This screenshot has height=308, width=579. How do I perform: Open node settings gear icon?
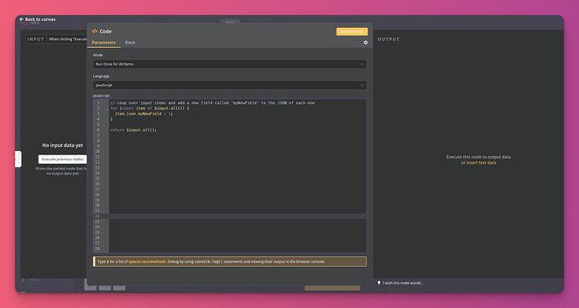point(366,43)
